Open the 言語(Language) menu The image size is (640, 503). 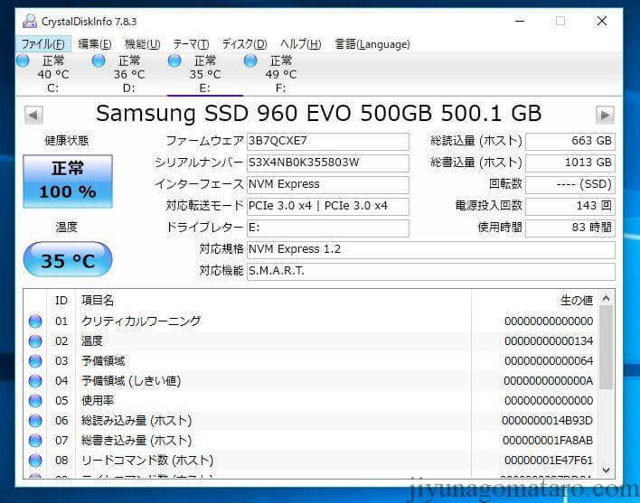[372, 44]
